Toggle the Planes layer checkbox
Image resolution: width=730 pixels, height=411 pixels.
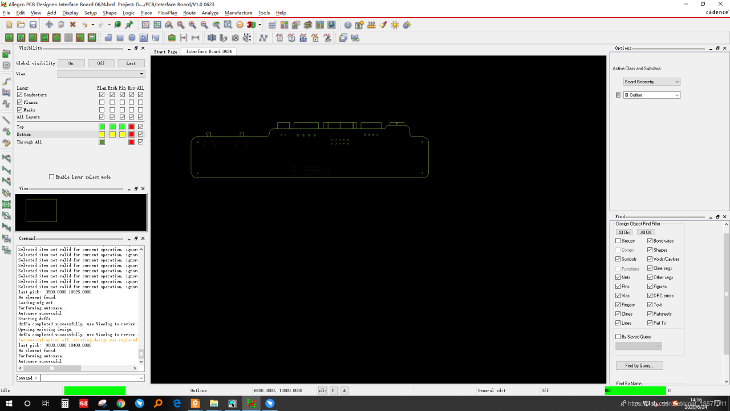pos(20,102)
